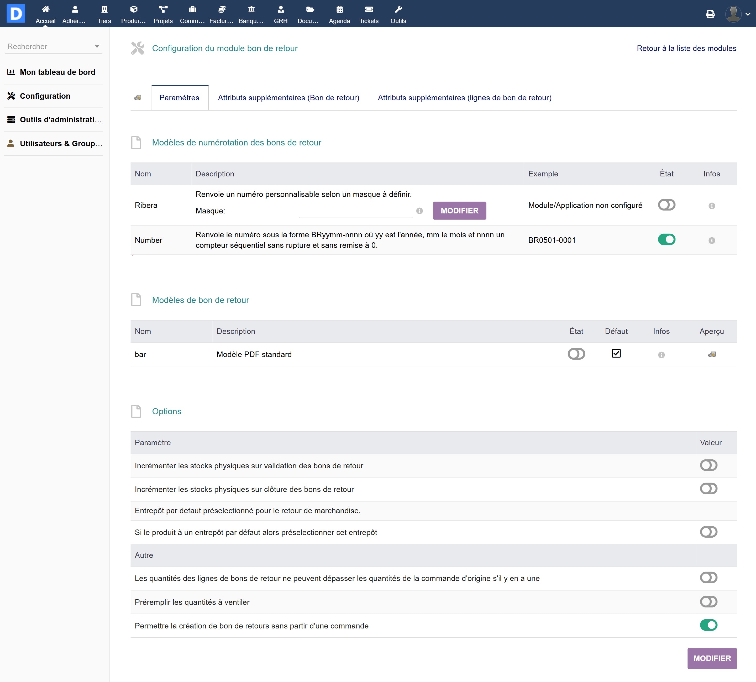This screenshot has width=756, height=682.
Task: Expand the Rechercher search dropdown
Action: (x=97, y=46)
